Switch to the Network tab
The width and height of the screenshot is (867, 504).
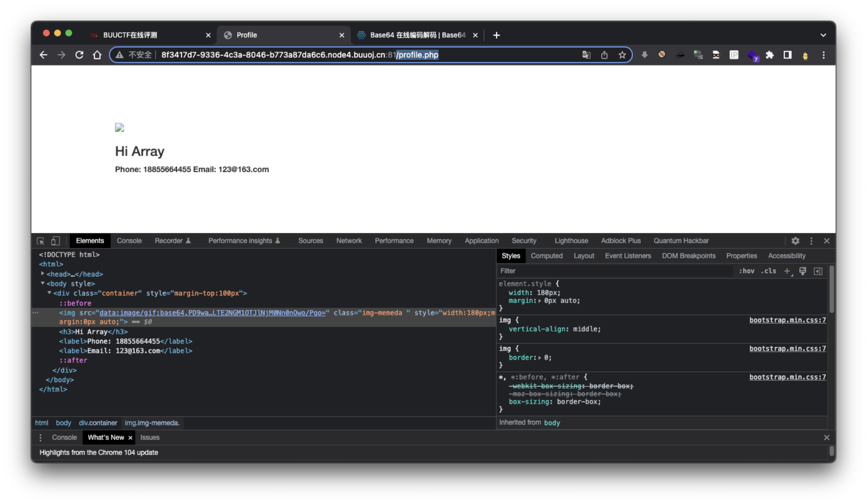(349, 241)
